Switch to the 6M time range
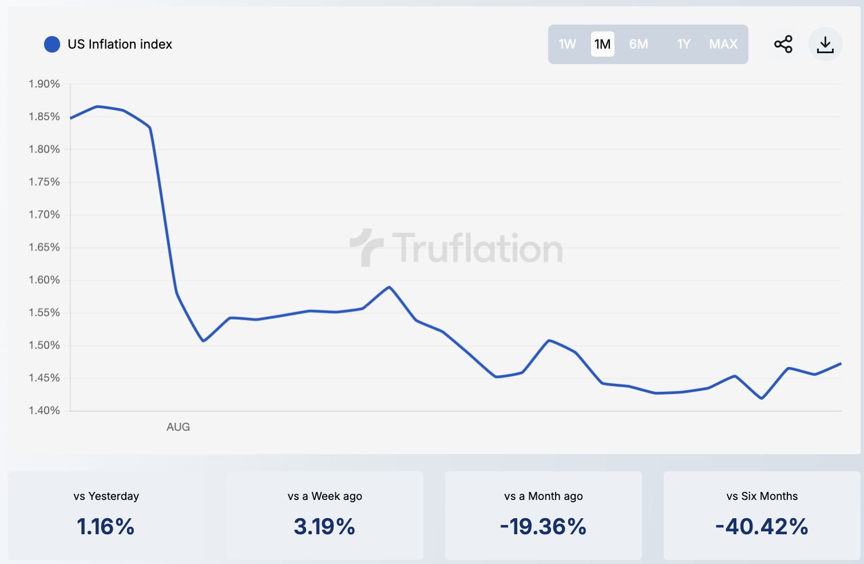 tap(639, 44)
